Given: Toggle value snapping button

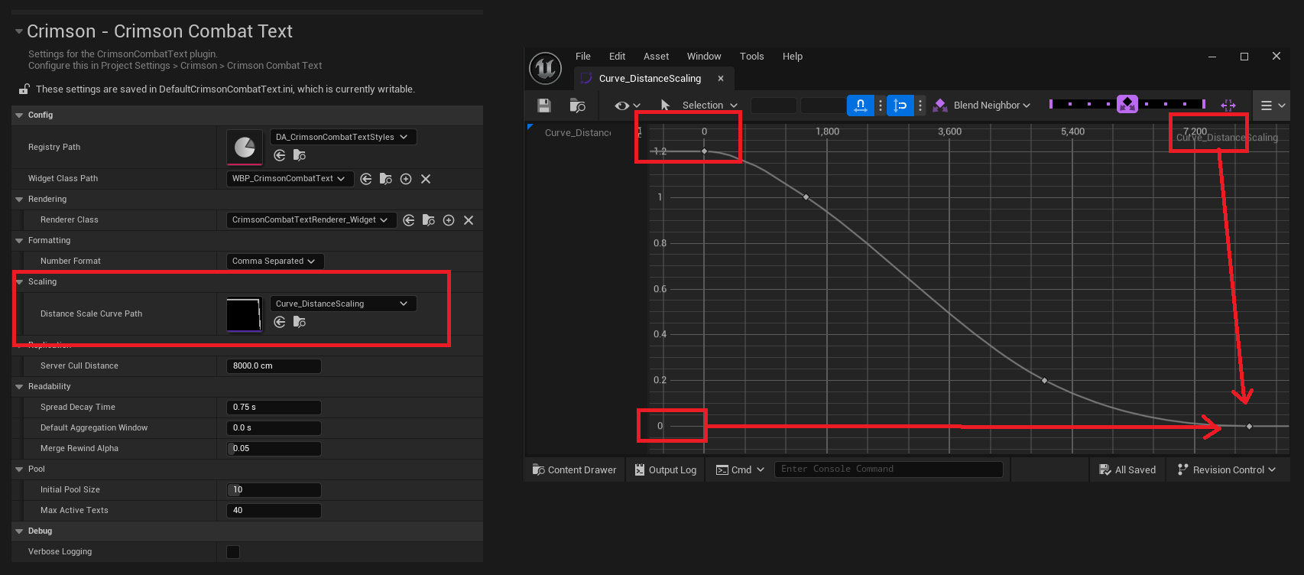Looking at the screenshot, I should pos(900,106).
